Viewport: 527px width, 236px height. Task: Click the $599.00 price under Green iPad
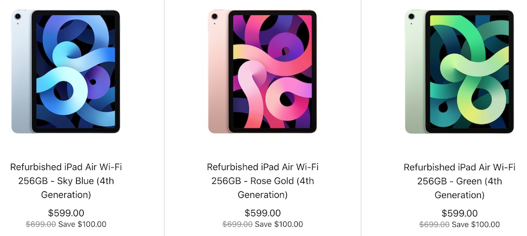(459, 213)
